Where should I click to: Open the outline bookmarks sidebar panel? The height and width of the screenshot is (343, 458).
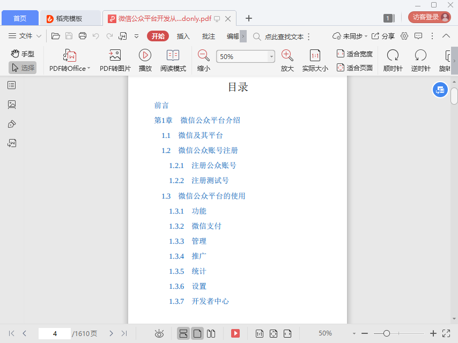tap(12, 85)
